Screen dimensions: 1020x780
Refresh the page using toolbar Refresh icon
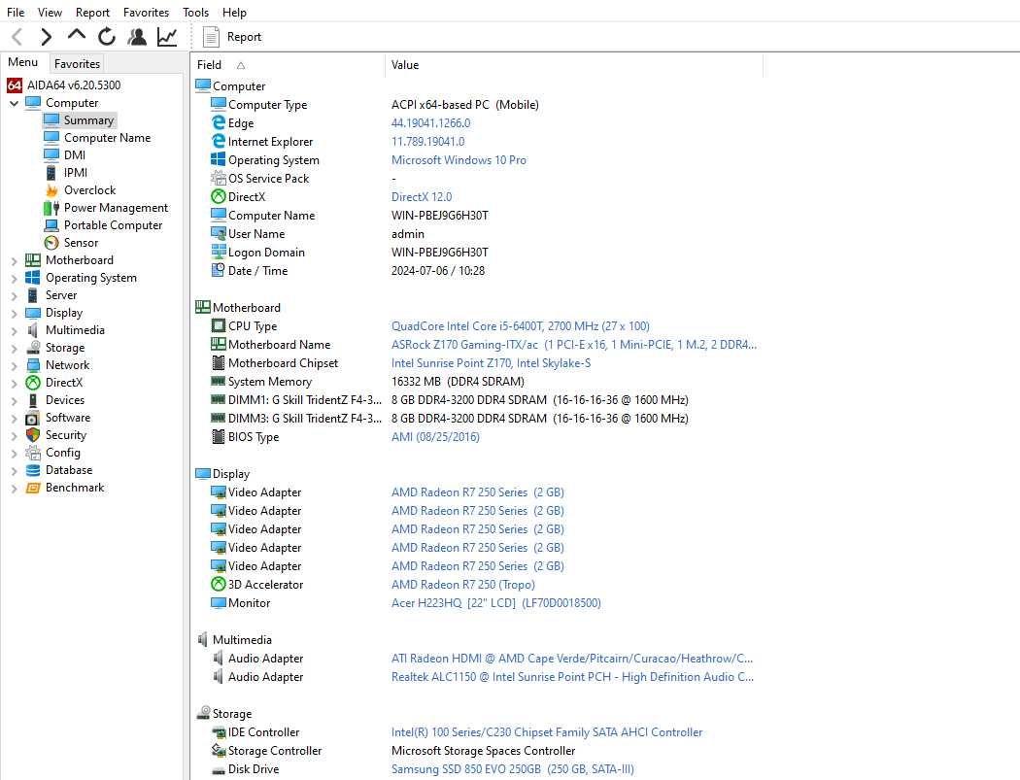tap(107, 37)
